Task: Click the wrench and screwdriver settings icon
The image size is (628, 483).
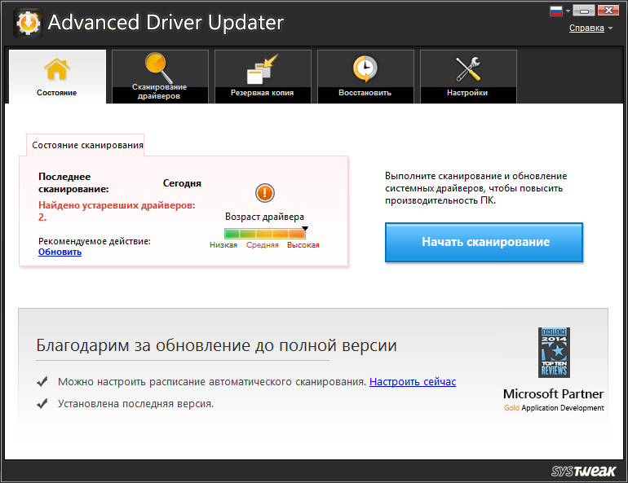Action: 468,68
